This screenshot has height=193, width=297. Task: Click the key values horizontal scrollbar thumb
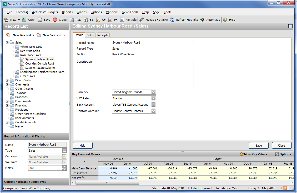[x=107, y=183]
